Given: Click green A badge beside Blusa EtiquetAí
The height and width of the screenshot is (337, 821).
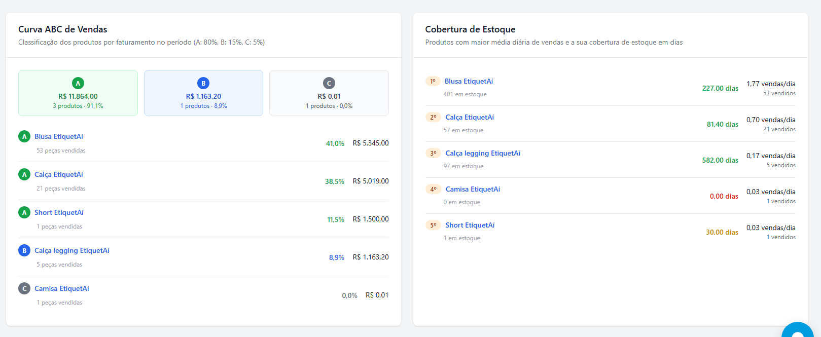Looking at the screenshot, I should pyautogui.click(x=24, y=136).
